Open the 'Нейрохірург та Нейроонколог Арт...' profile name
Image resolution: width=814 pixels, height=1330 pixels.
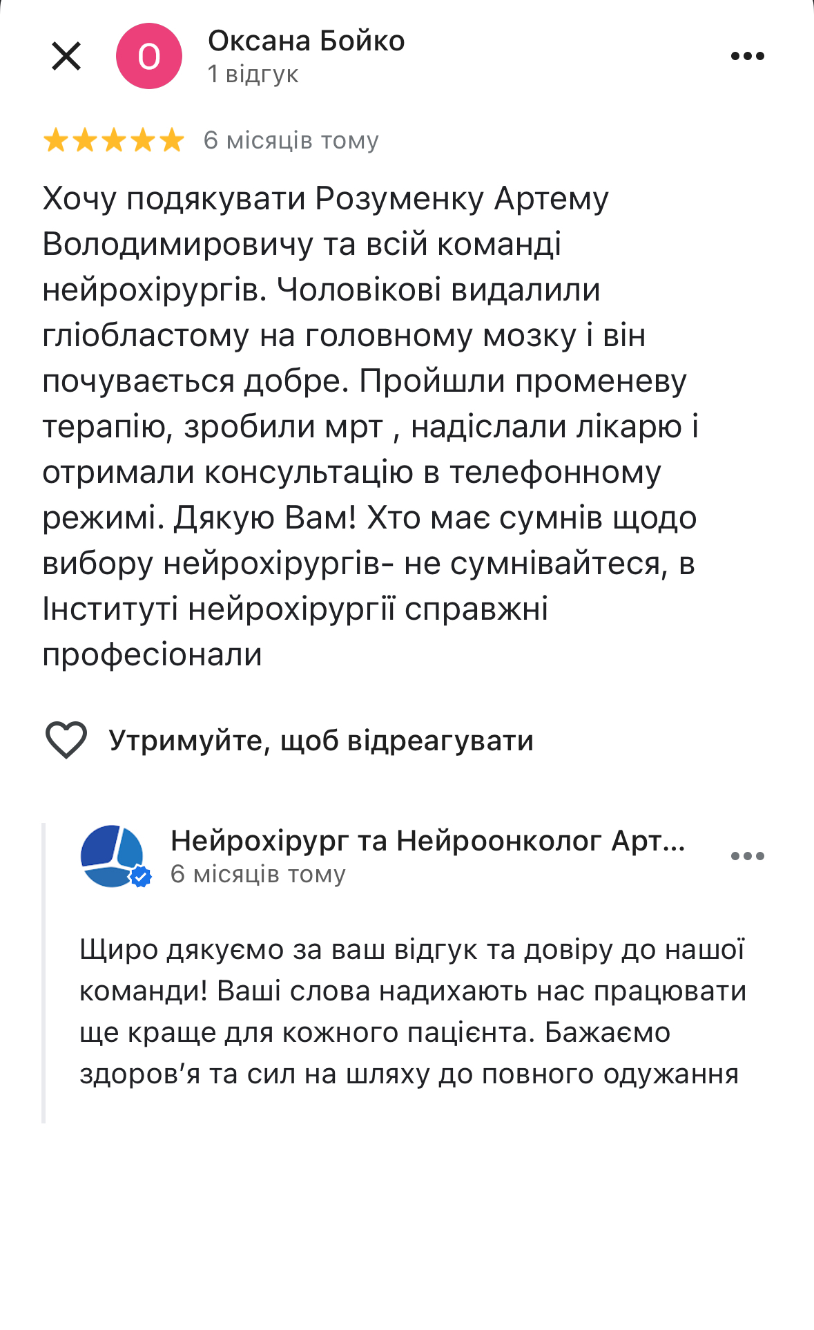tap(427, 841)
